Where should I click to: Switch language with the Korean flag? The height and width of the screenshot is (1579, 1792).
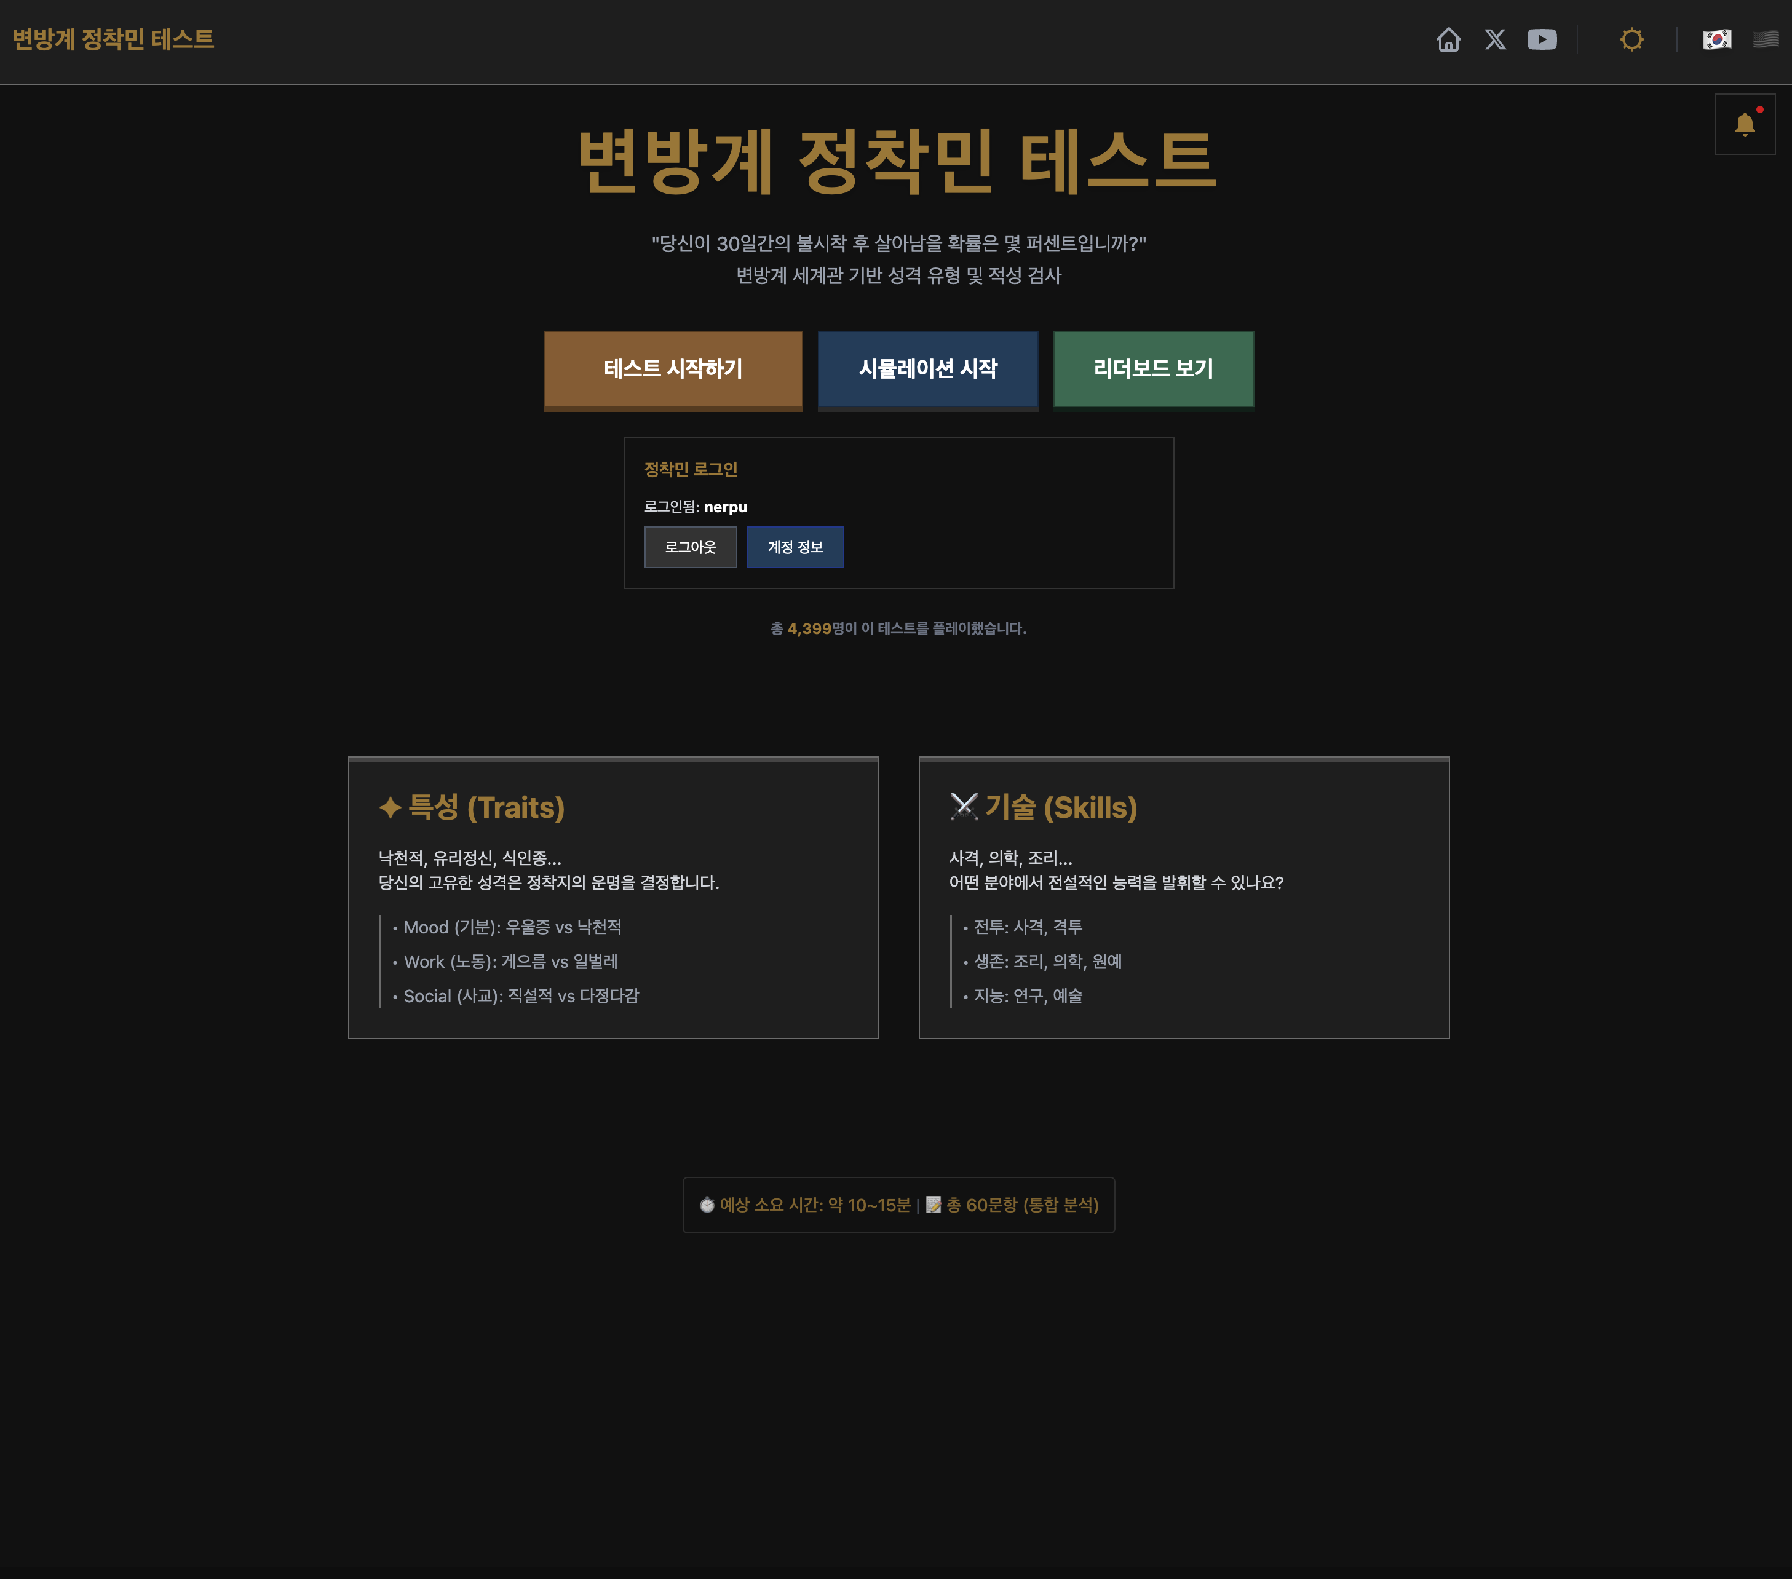[1716, 39]
